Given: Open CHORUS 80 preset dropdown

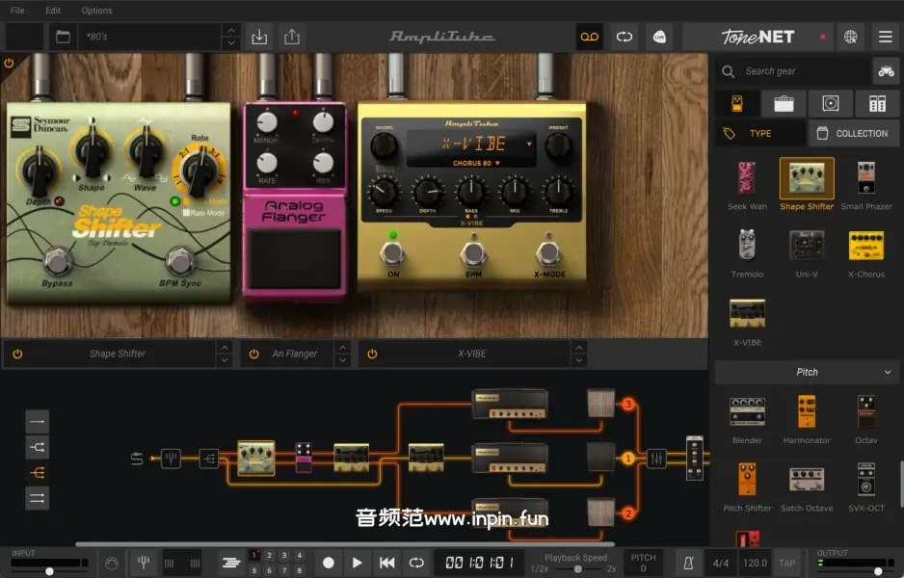Looking at the screenshot, I should coord(476,163).
